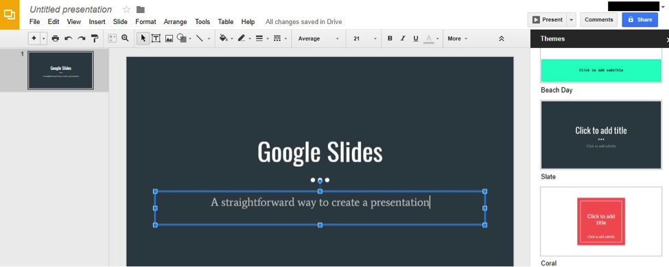Add a new slide with the plus button
Image resolution: width=669 pixels, height=267 pixels.
pyautogui.click(x=34, y=38)
